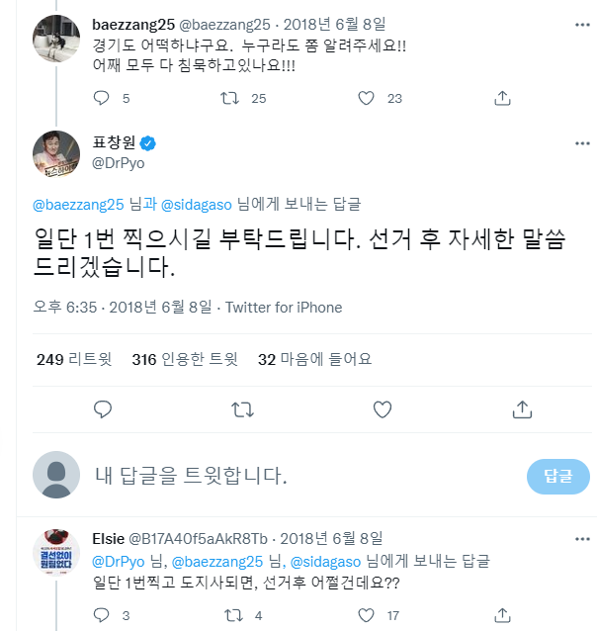Image resolution: width=597 pixels, height=631 pixels.
Task: Retweet 표창원's main tweet
Action: [x=240, y=408]
